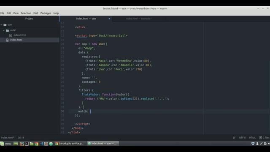This screenshot has width=270, height=152.
Task: Click the 'Vermelha' string value
Action: pos(124,61)
